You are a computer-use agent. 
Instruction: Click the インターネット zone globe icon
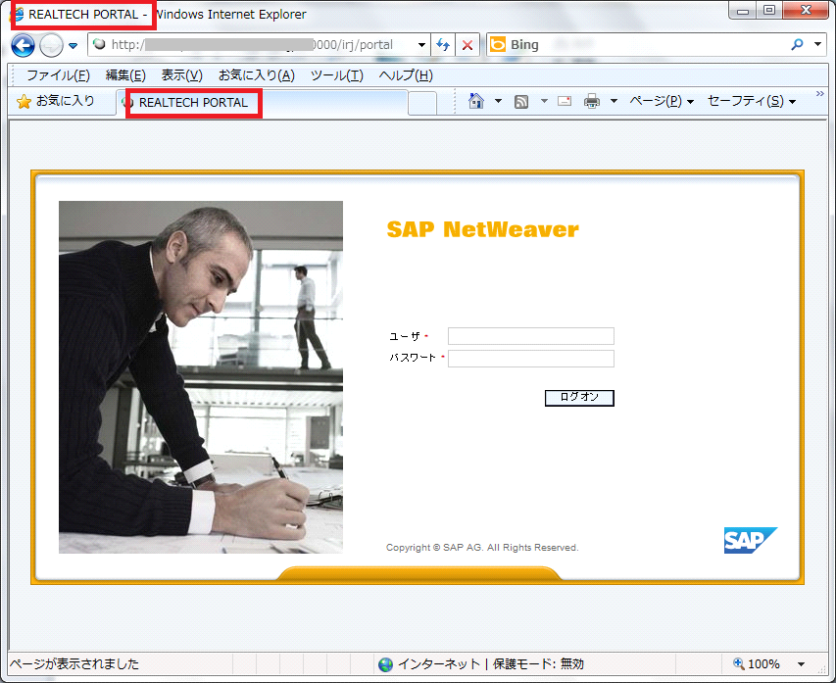(385, 664)
